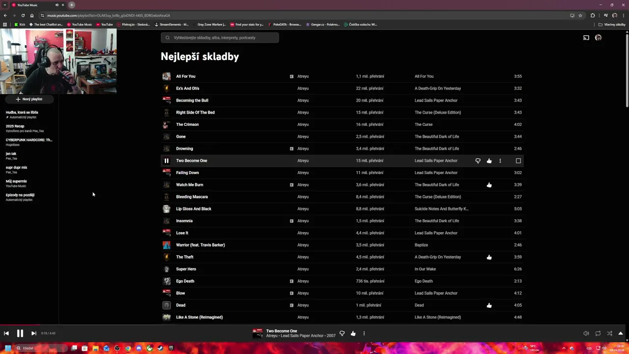
Task: Go to the browser home page
Action: (x=32, y=15)
